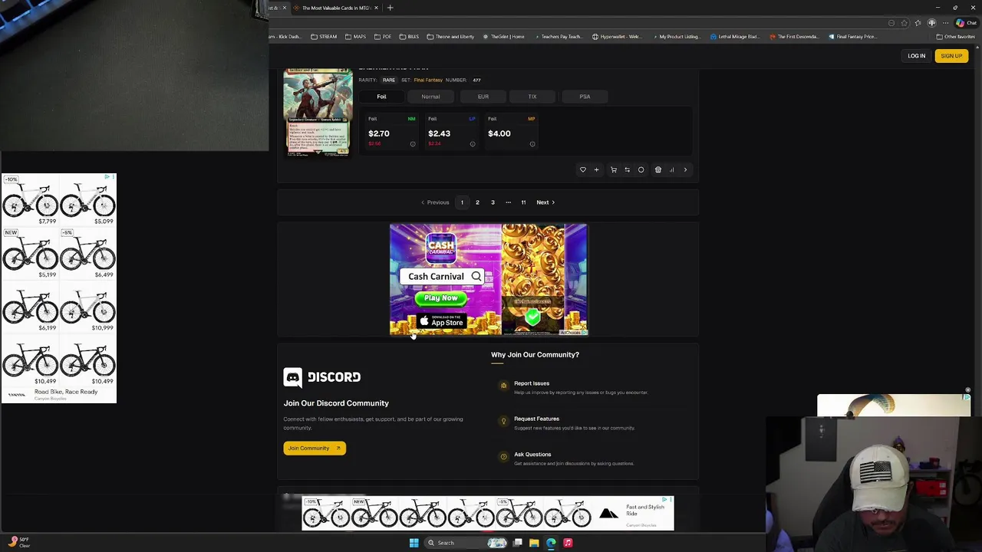Open info icon under $2.70 price
Screen dimensions: 982x552
tap(413, 144)
